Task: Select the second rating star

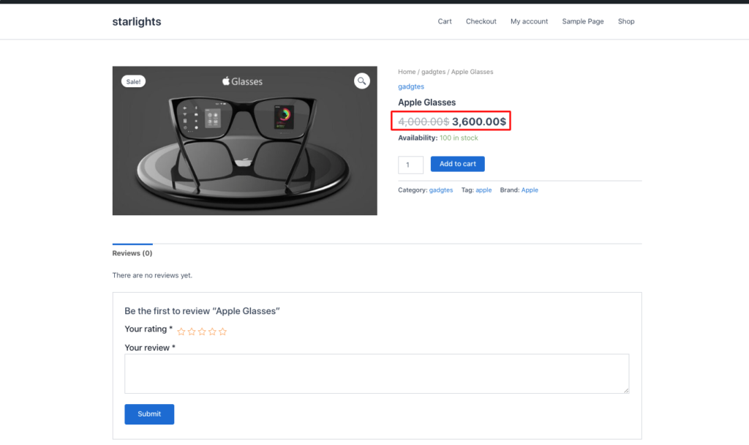Action: 191,332
